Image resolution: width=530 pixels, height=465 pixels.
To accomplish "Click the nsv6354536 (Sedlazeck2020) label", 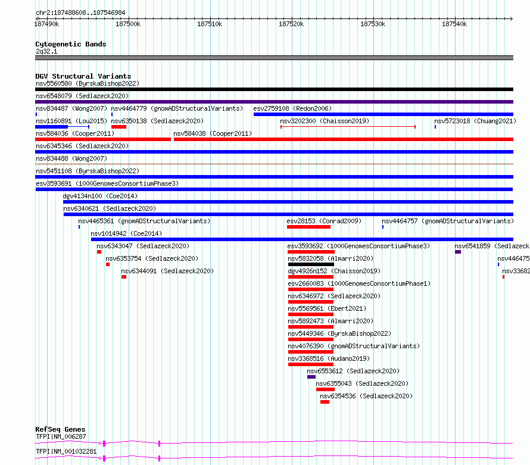I will coord(366,396).
